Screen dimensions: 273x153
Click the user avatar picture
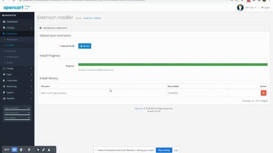click(240, 8)
